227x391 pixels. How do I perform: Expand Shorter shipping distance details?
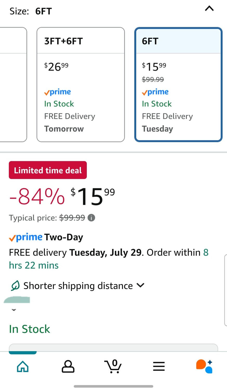[140, 285]
